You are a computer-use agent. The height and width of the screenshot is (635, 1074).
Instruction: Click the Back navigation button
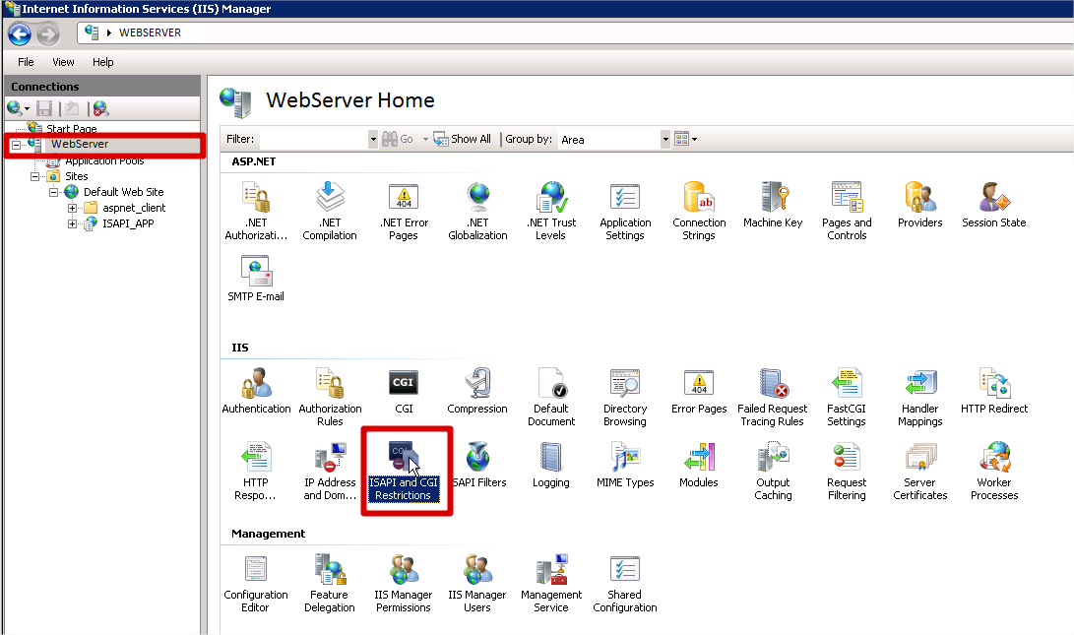click(20, 32)
